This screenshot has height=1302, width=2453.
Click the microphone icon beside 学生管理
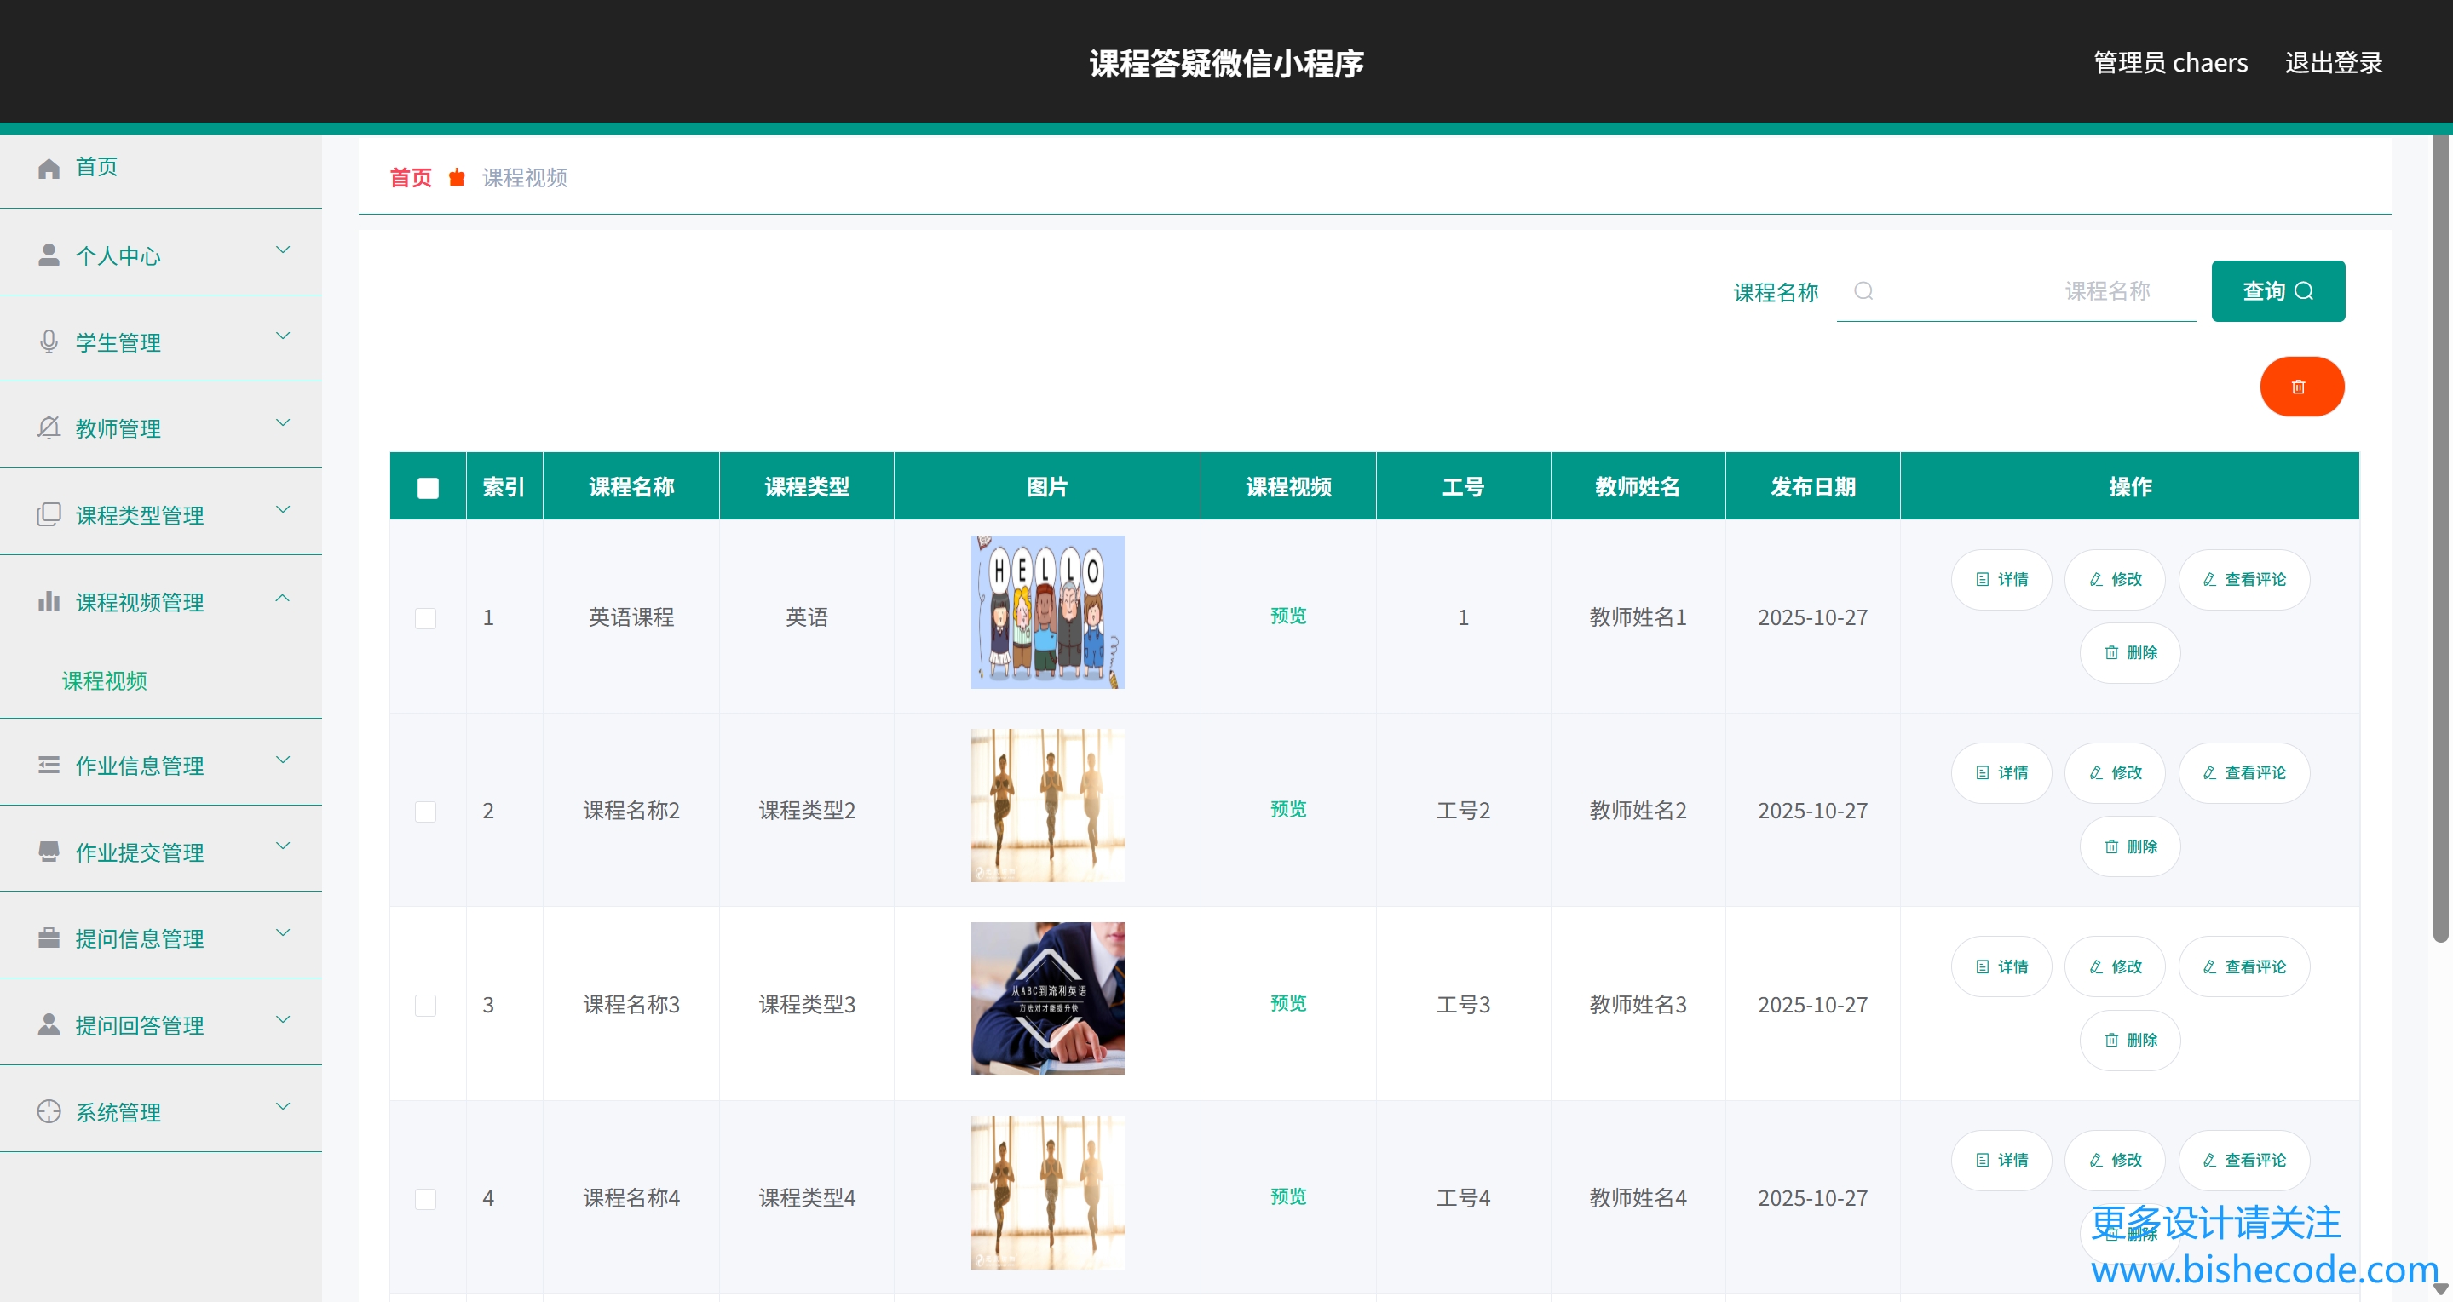click(49, 341)
